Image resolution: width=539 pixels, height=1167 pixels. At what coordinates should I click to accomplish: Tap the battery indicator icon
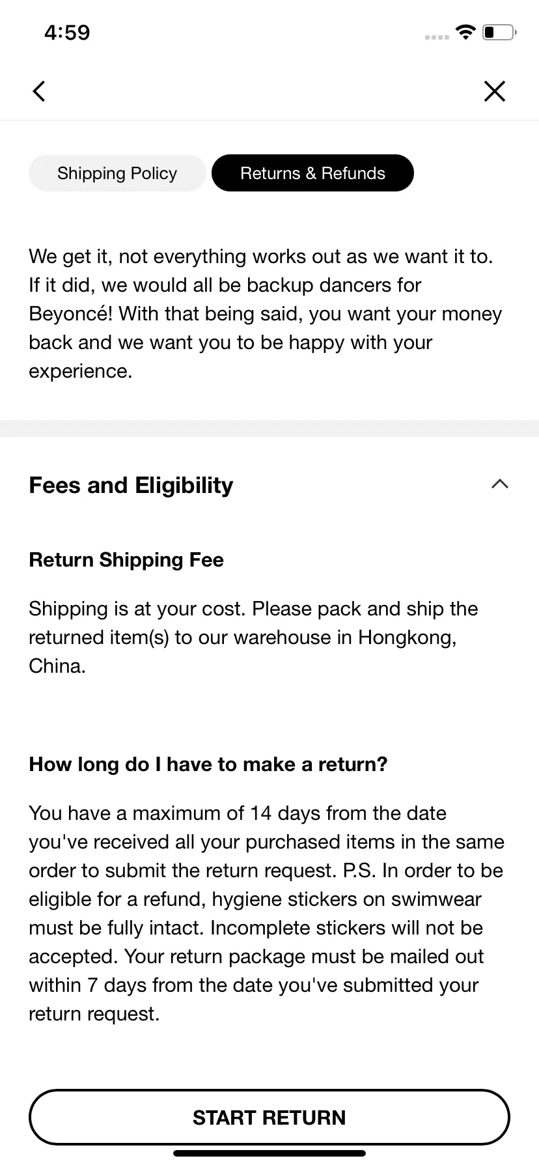click(x=499, y=32)
